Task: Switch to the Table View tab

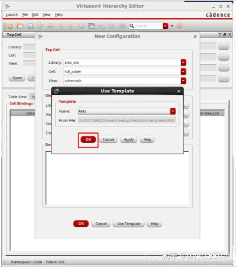Action: point(18,97)
